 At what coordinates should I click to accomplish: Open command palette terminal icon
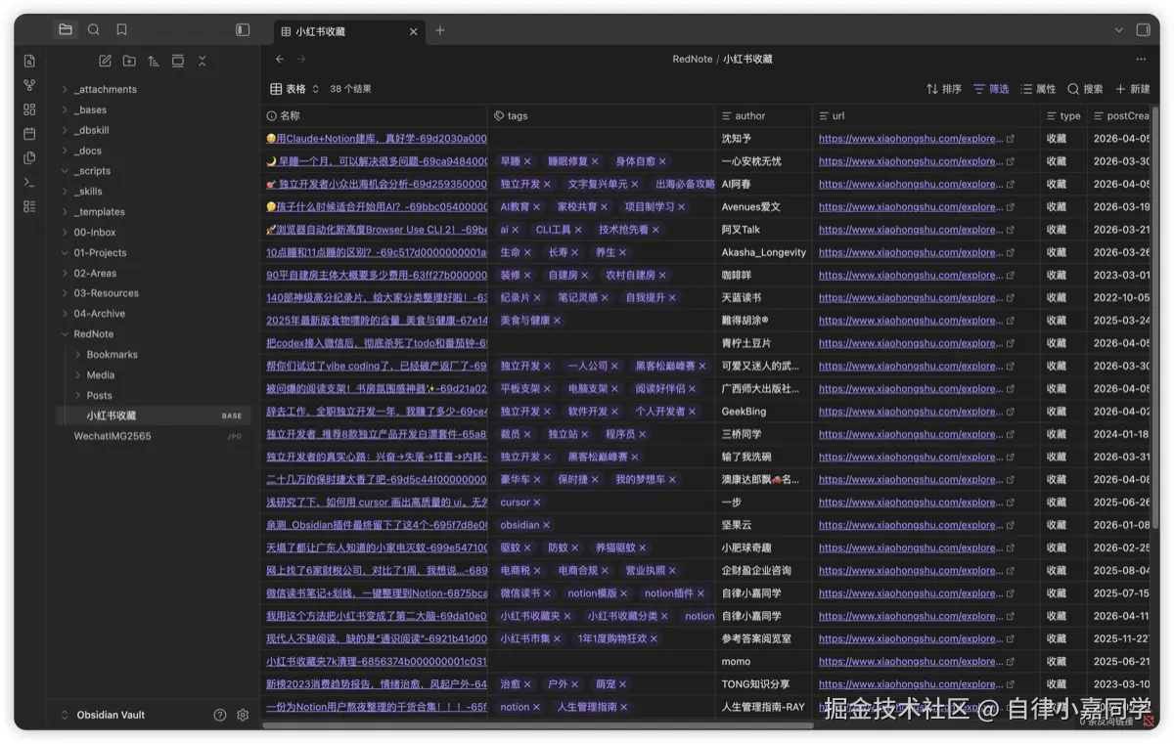[x=29, y=182]
